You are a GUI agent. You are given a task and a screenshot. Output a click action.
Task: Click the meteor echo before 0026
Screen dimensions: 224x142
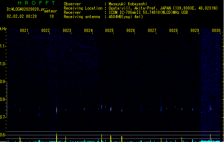point(122,110)
